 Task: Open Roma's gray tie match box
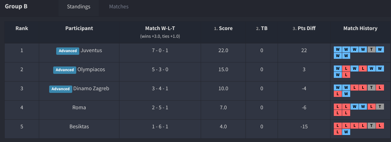[380, 107]
